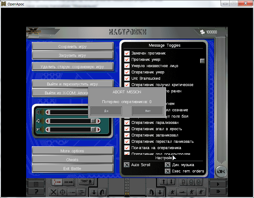Click the right-hand throw item icon
254x198 pixels.
[152, 192]
